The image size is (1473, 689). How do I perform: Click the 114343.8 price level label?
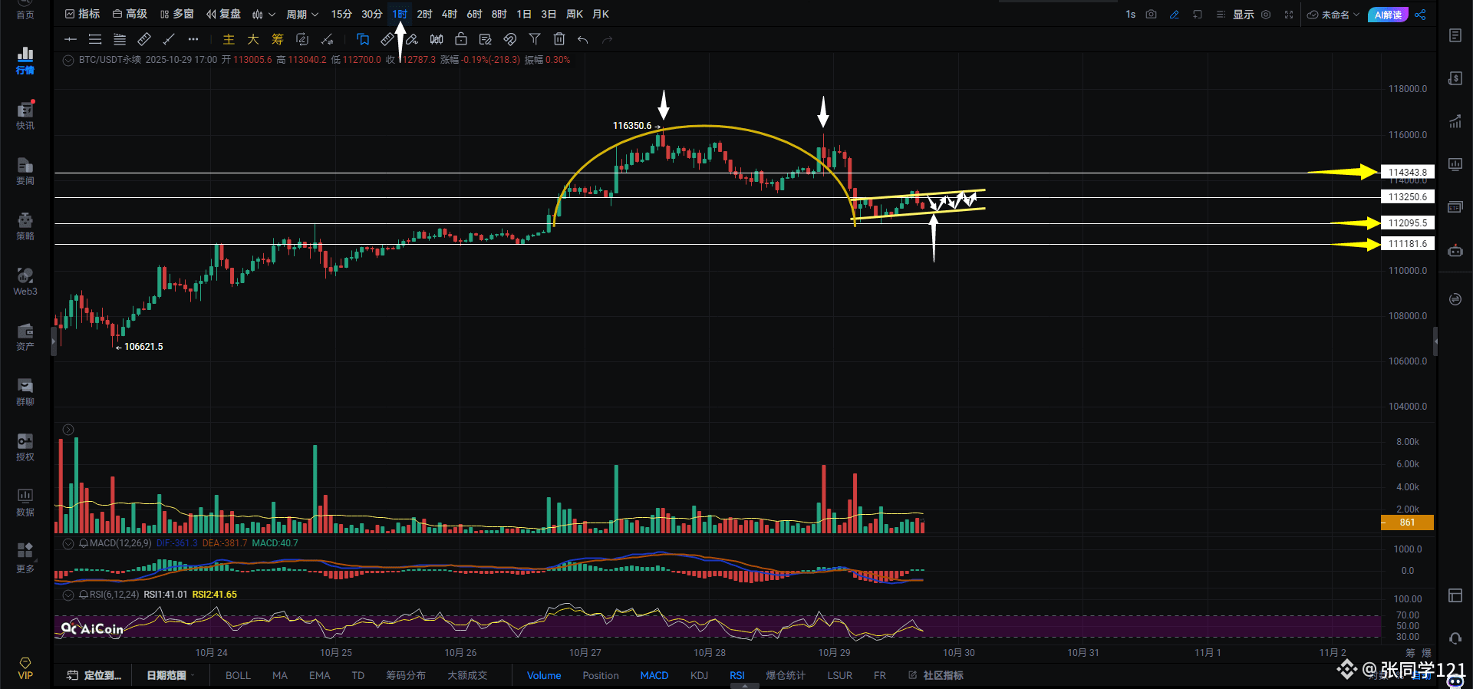pyautogui.click(x=1407, y=173)
